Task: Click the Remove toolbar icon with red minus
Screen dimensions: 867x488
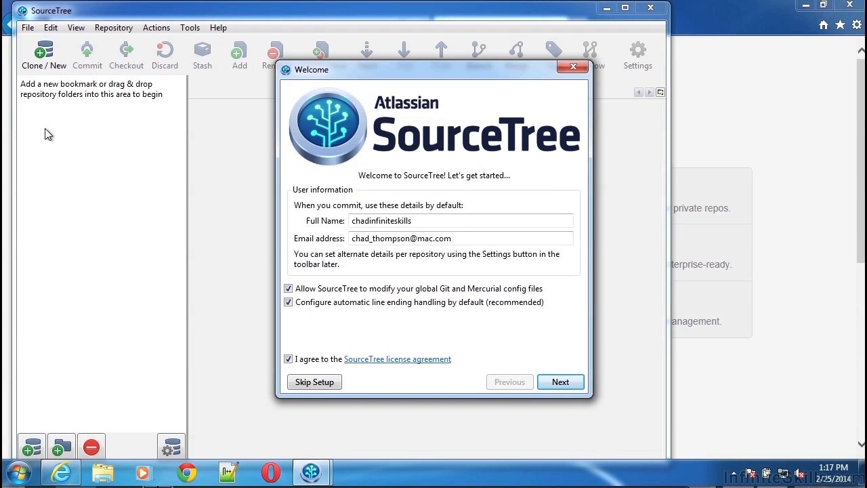Action: (274, 52)
